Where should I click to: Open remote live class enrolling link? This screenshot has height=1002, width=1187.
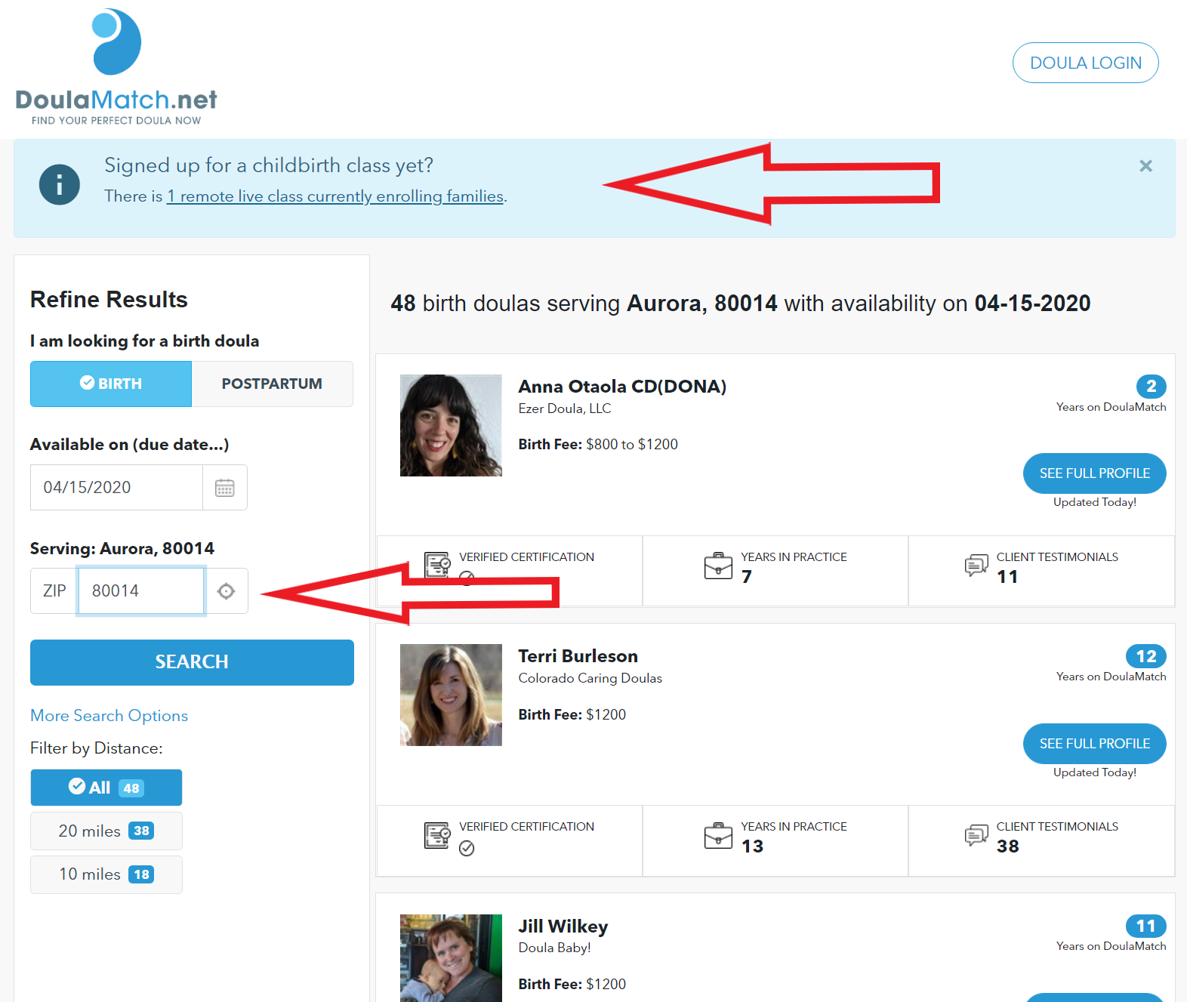pos(335,196)
